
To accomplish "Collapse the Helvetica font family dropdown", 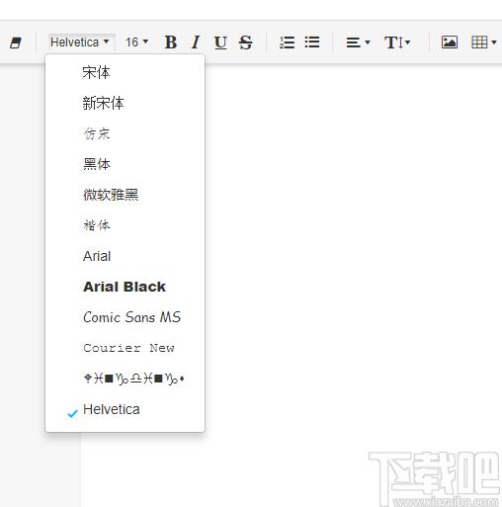I will 79,42.
